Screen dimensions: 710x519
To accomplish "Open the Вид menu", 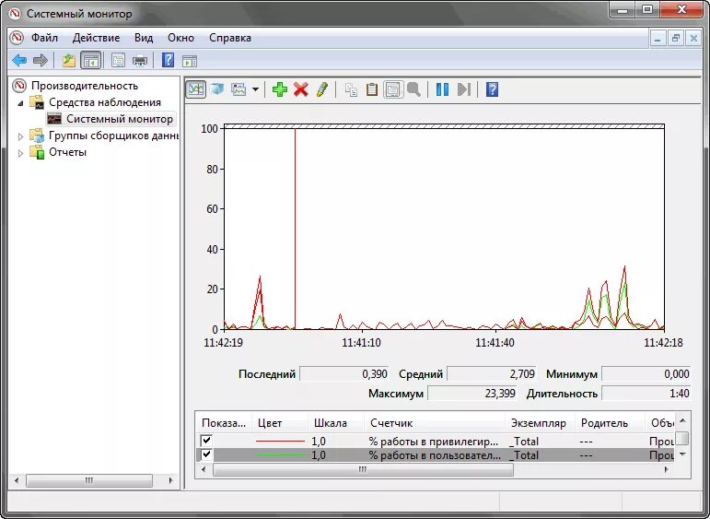I will click(144, 38).
